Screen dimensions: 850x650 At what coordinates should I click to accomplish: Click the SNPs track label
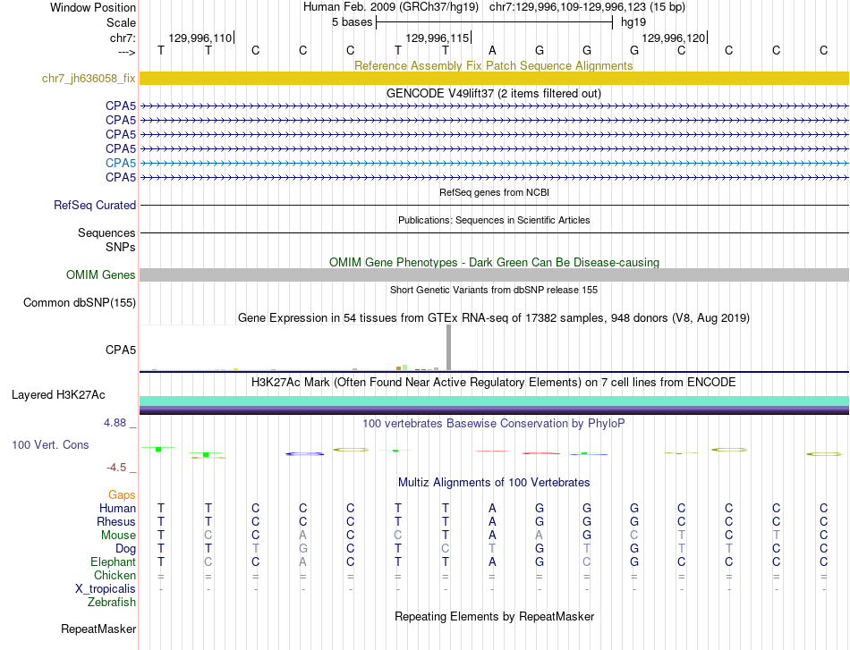pos(121,247)
